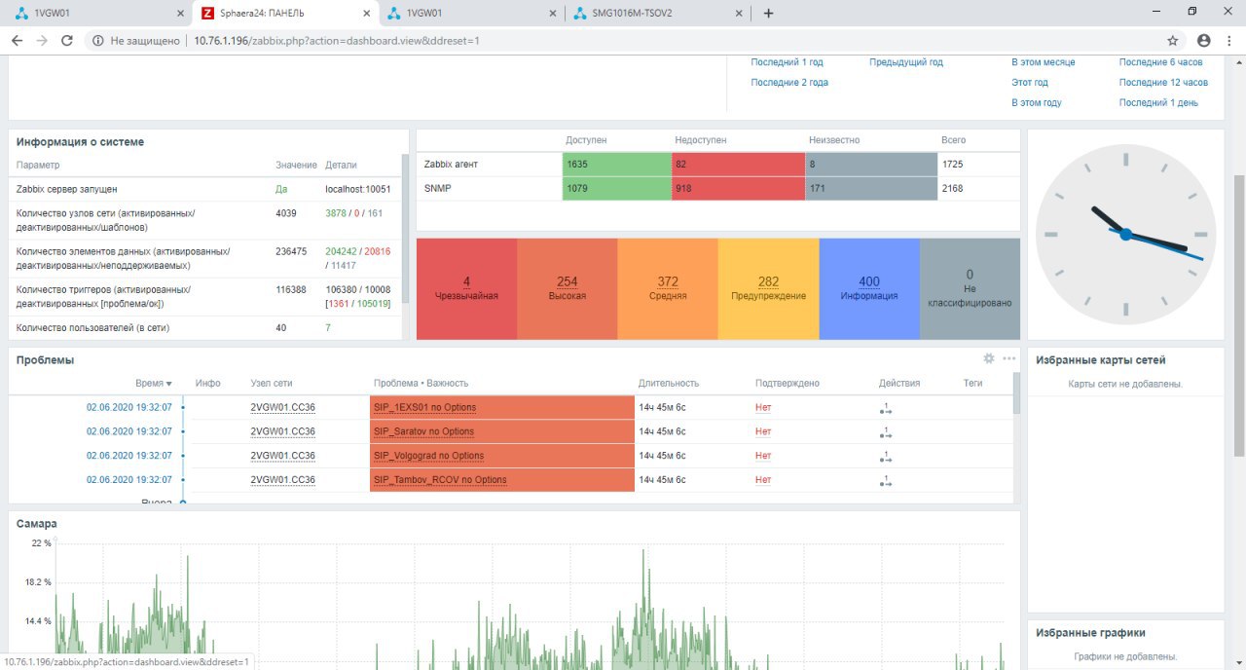
Task: Click the Problems widget vertical scrollbar
Action: pos(1016,394)
